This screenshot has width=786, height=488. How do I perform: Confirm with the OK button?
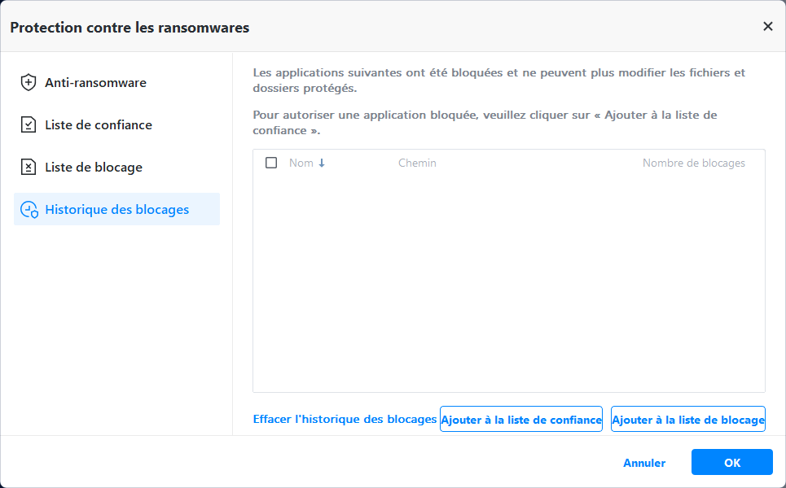(731, 462)
